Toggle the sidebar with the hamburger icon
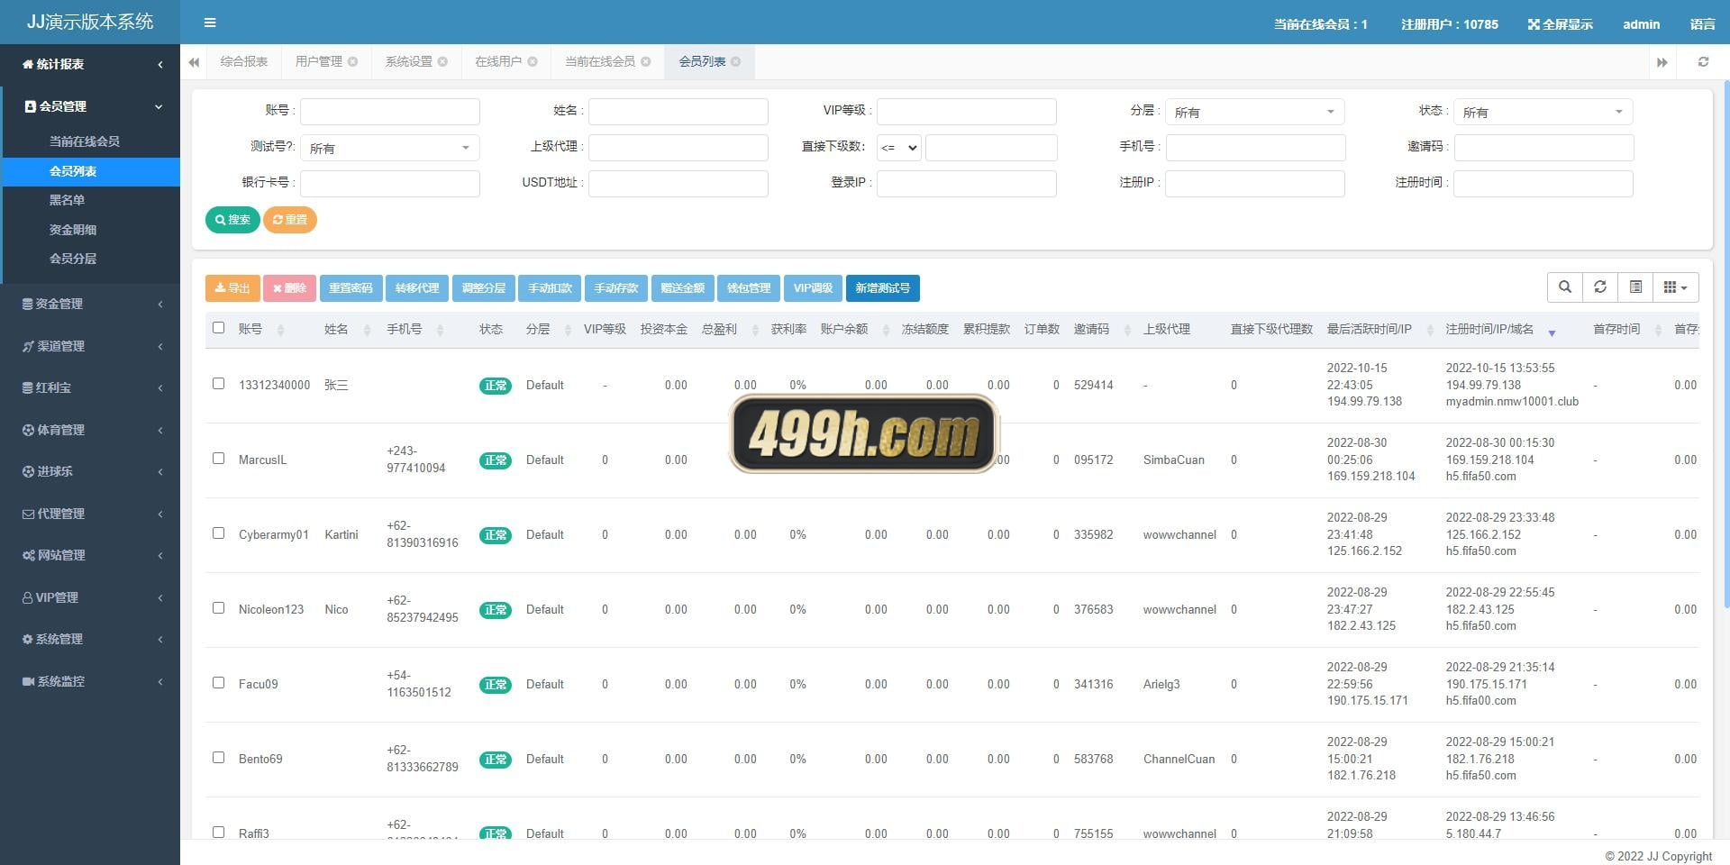 [x=210, y=23]
